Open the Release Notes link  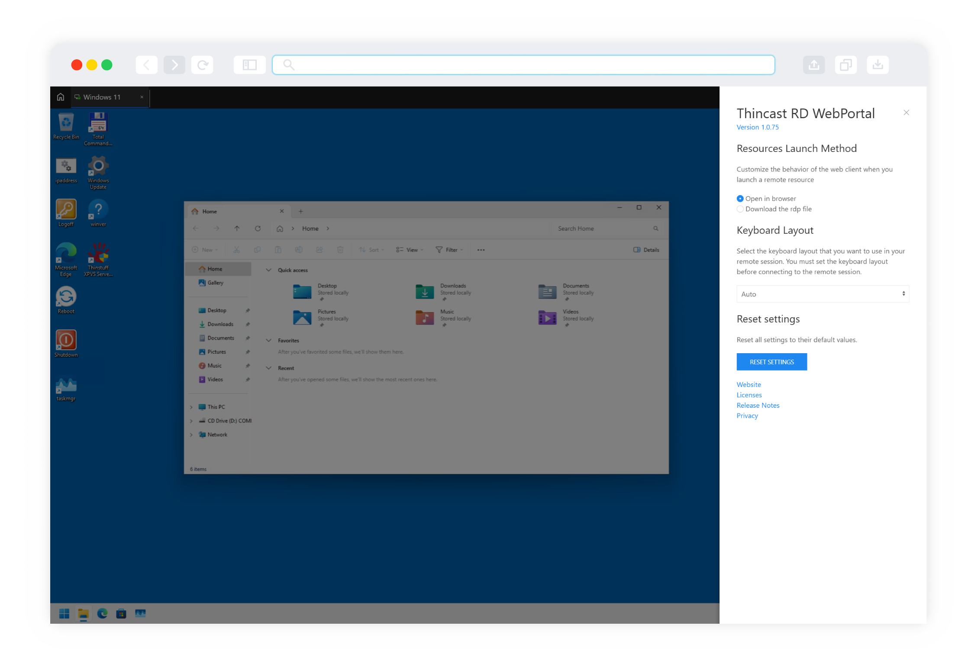point(758,405)
